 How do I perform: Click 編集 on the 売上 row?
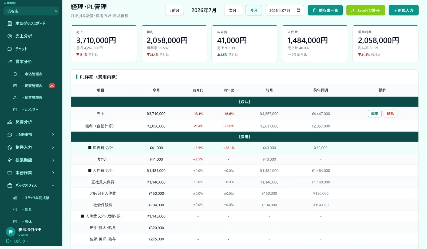coord(375,114)
